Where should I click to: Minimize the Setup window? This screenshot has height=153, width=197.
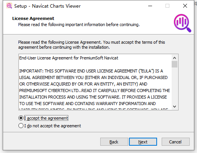coord(150,6)
